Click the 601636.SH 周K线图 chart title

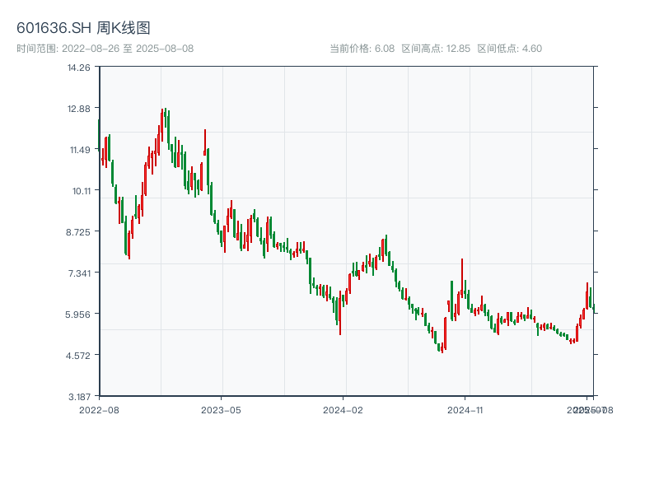[83, 29]
